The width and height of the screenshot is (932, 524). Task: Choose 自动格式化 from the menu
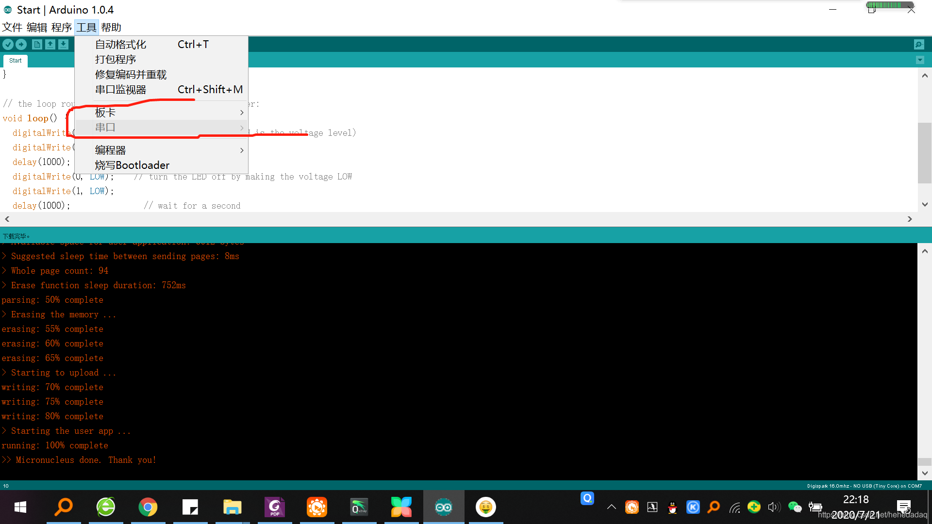click(161, 45)
